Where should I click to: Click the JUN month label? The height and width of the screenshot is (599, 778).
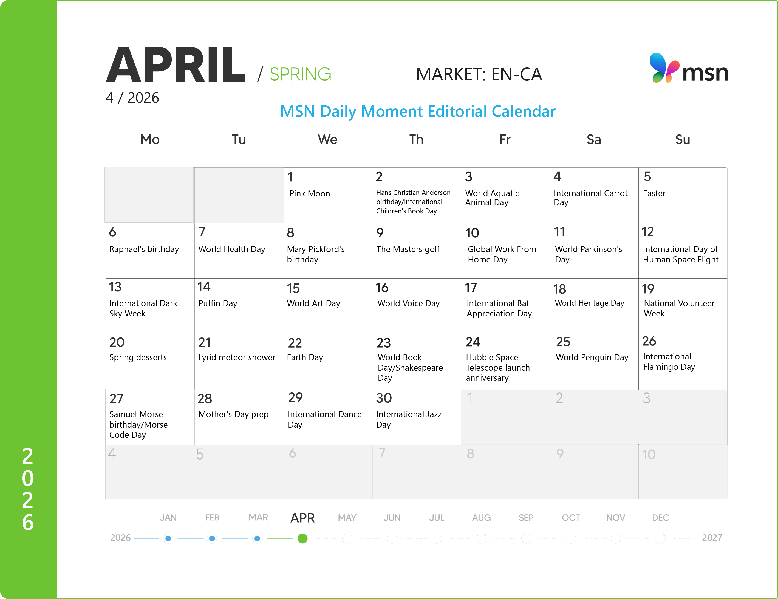point(392,518)
